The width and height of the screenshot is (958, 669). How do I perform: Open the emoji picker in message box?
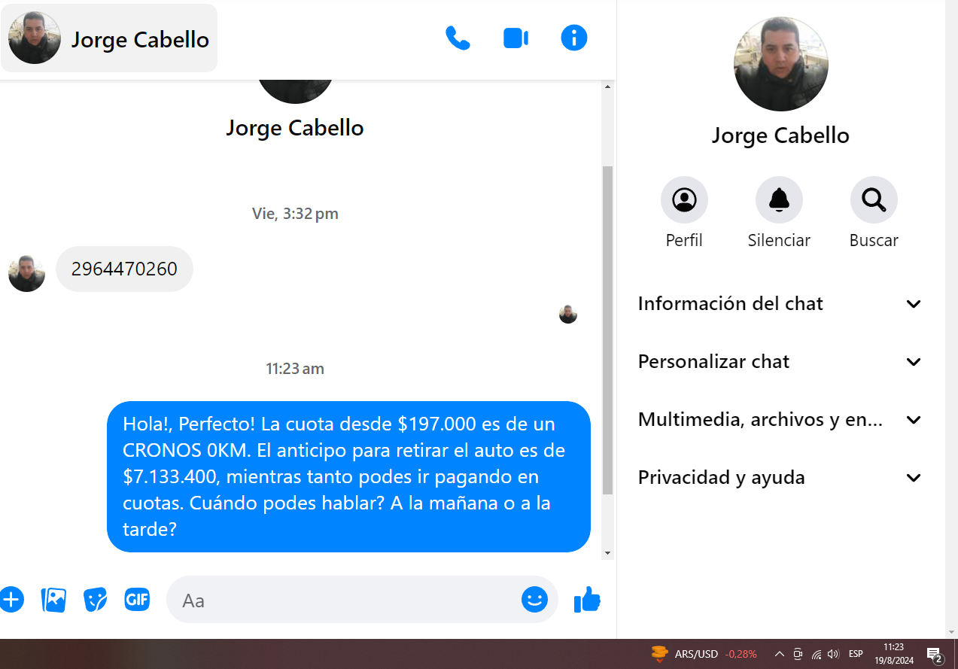click(534, 599)
